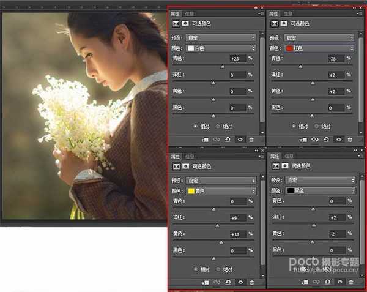This screenshot has width=367, height=292.
Task: Click view previous state icon in red color panel
Action: (314, 140)
